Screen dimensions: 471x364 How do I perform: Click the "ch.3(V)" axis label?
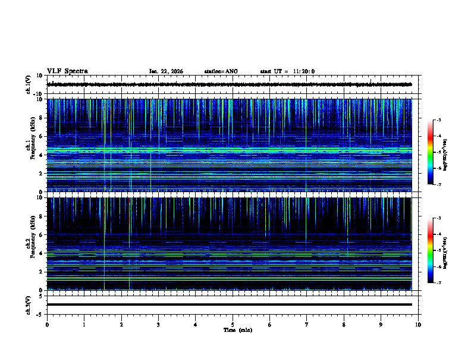click(x=29, y=305)
